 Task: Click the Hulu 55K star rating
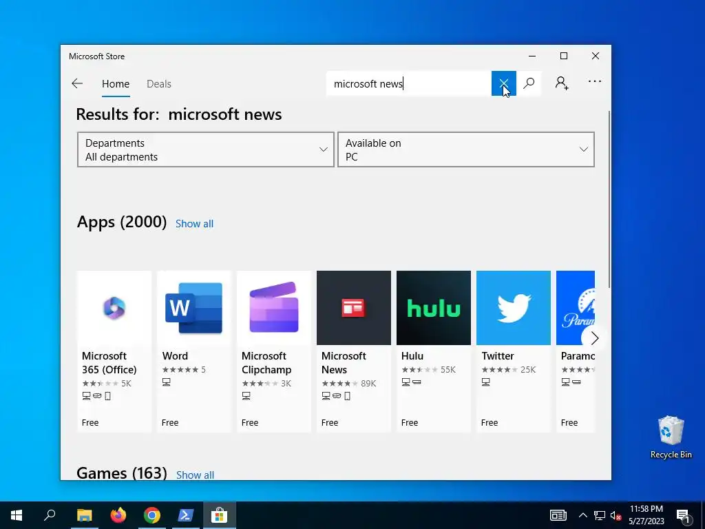428,369
